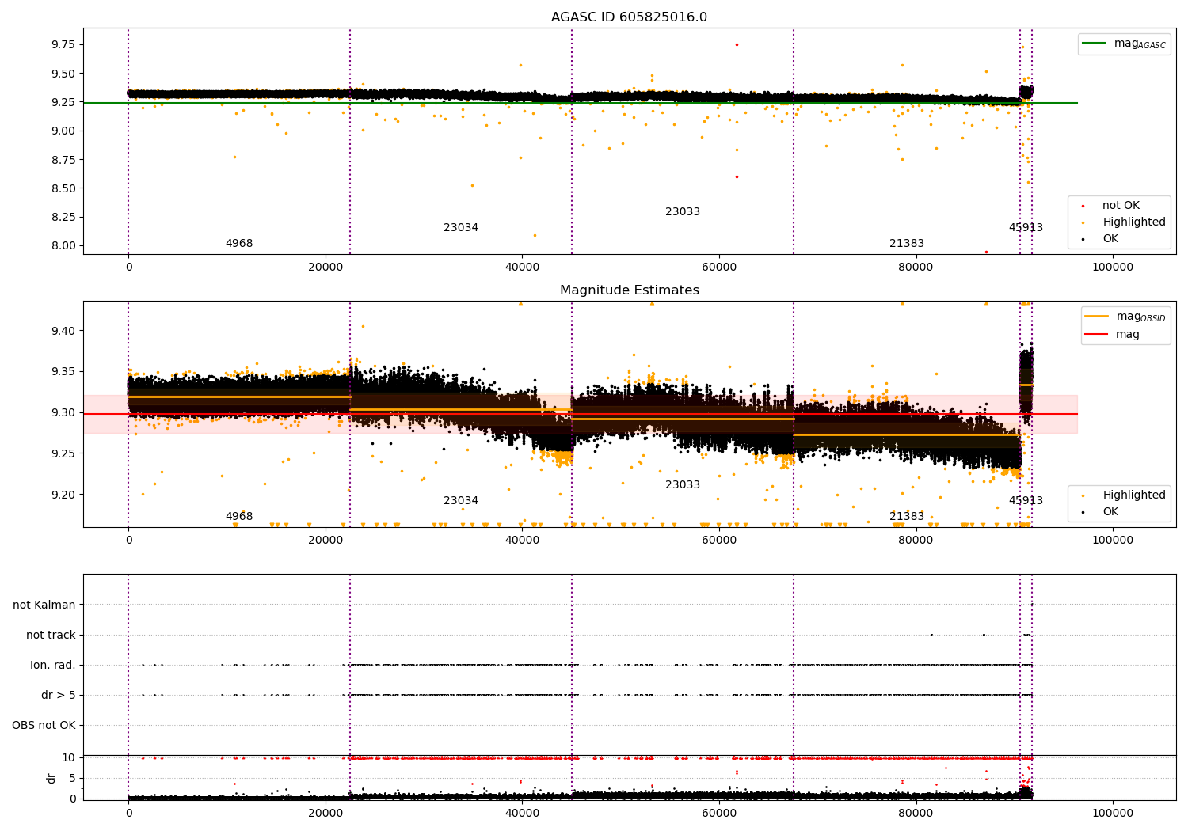The image size is (1188, 831).
Task: Click the 10 tick on the dr axis
Action: (x=69, y=758)
